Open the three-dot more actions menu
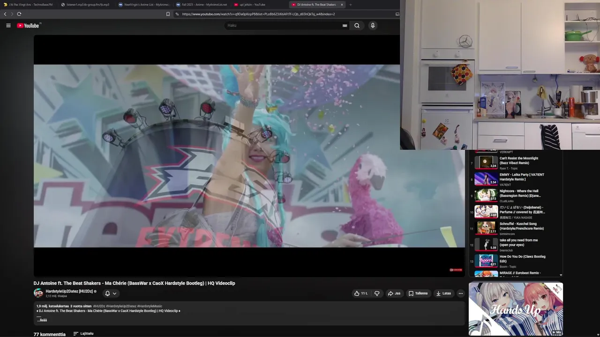The height and width of the screenshot is (337, 600). click(461, 293)
